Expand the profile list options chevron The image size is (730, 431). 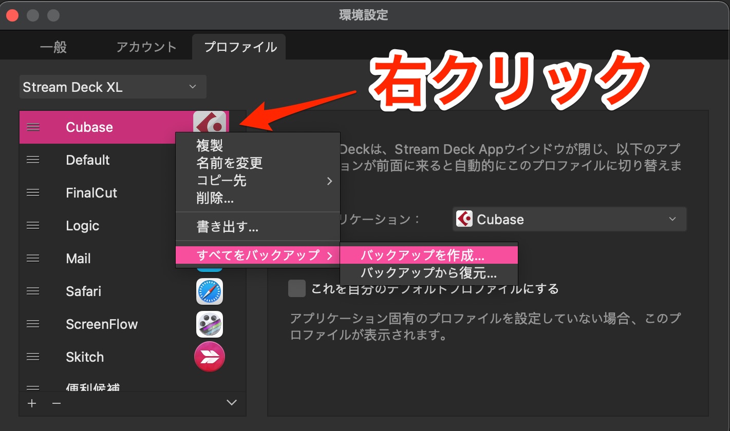232,403
